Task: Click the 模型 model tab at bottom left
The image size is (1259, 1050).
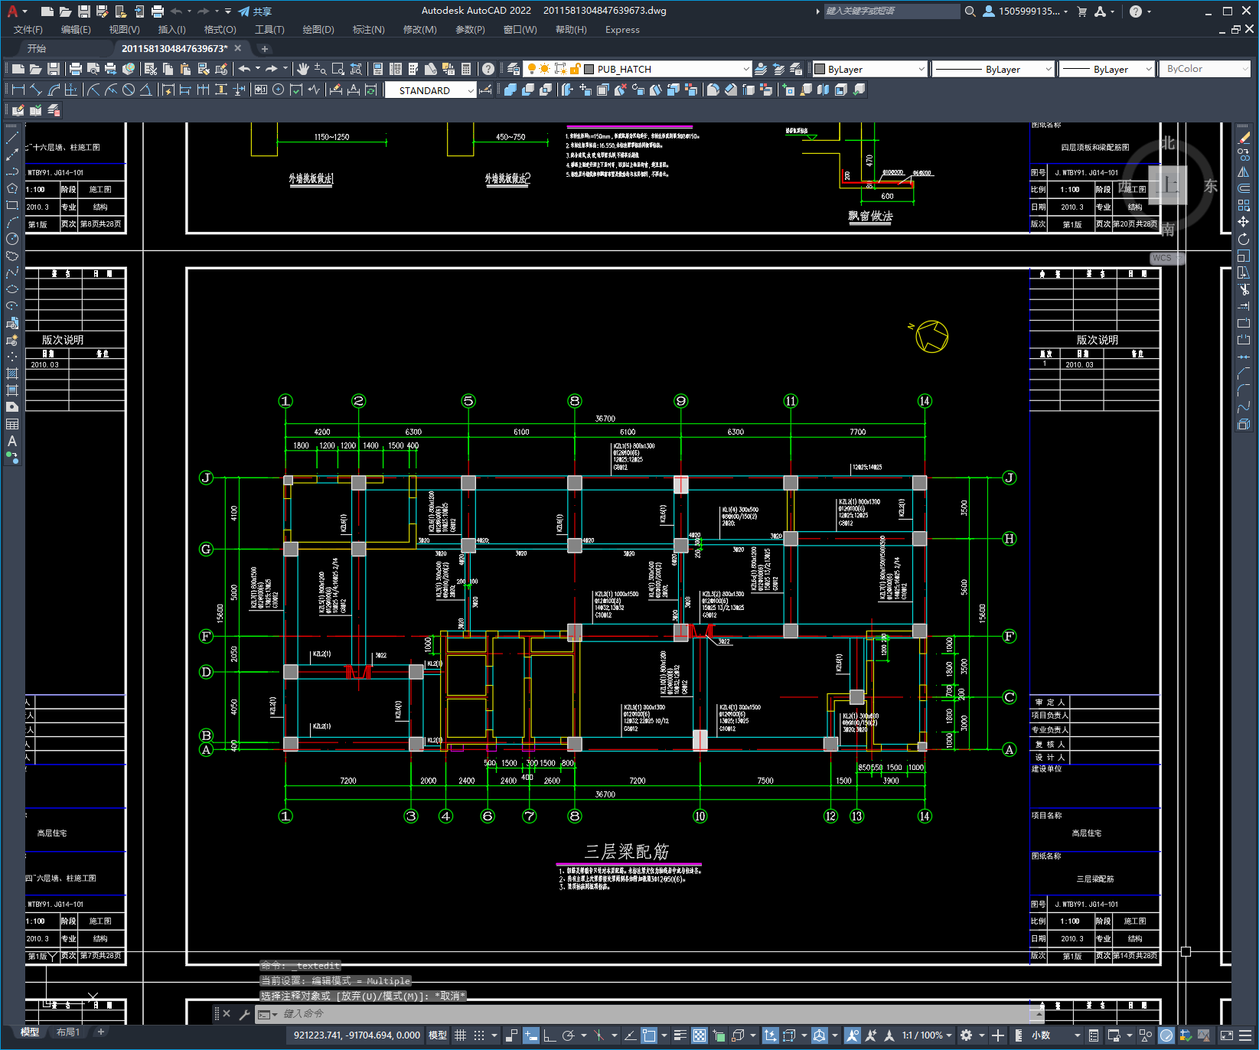Action: point(29,1032)
